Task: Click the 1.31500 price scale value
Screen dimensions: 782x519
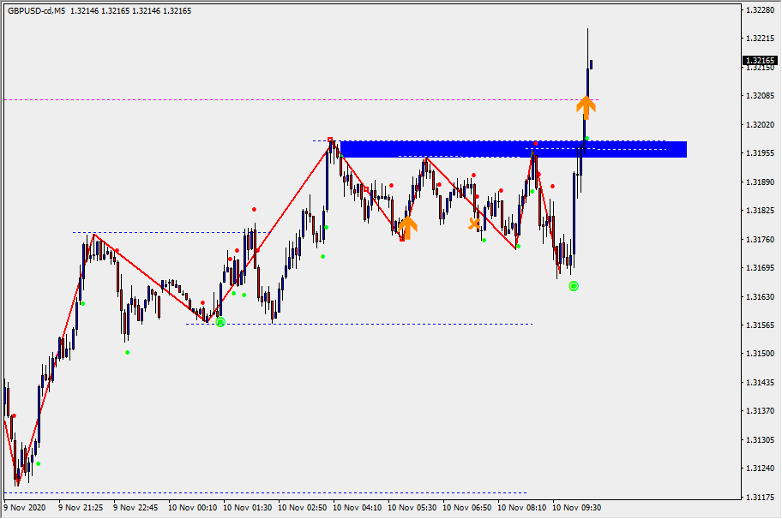Action: [760, 354]
